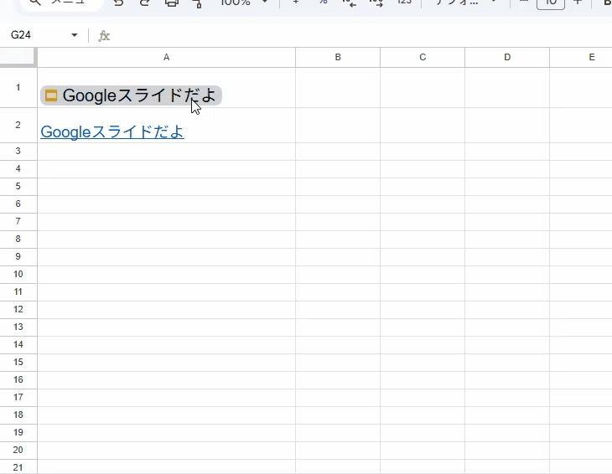Click the Redo arrow in toolbar
The height and width of the screenshot is (474, 612).
click(145, 3)
